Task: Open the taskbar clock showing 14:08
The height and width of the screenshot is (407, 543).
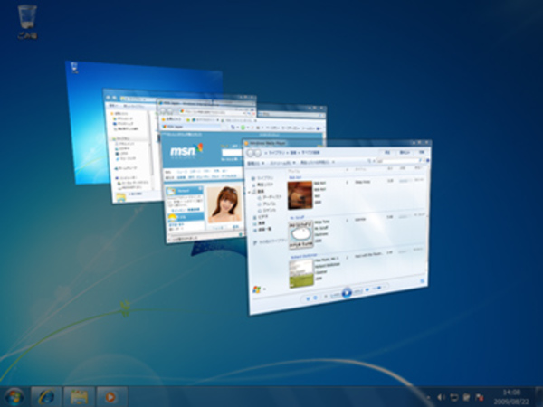Action: click(x=511, y=397)
